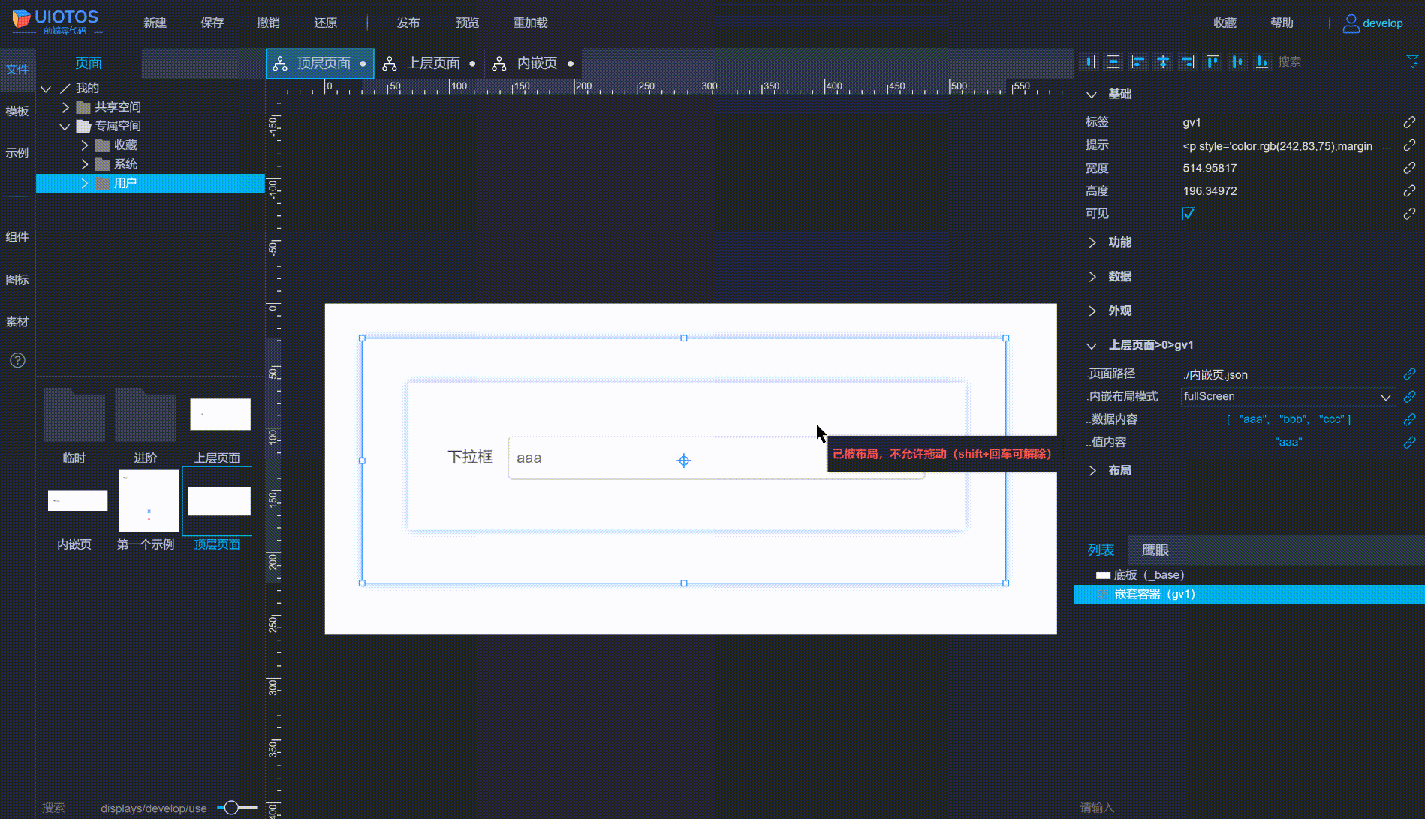This screenshot has width=1425, height=819.
Task: Switch to the 鹰眼 panel tab
Action: [1155, 550]
